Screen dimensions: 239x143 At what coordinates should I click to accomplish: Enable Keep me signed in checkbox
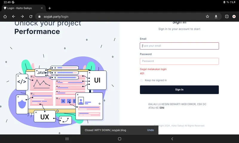142,80
